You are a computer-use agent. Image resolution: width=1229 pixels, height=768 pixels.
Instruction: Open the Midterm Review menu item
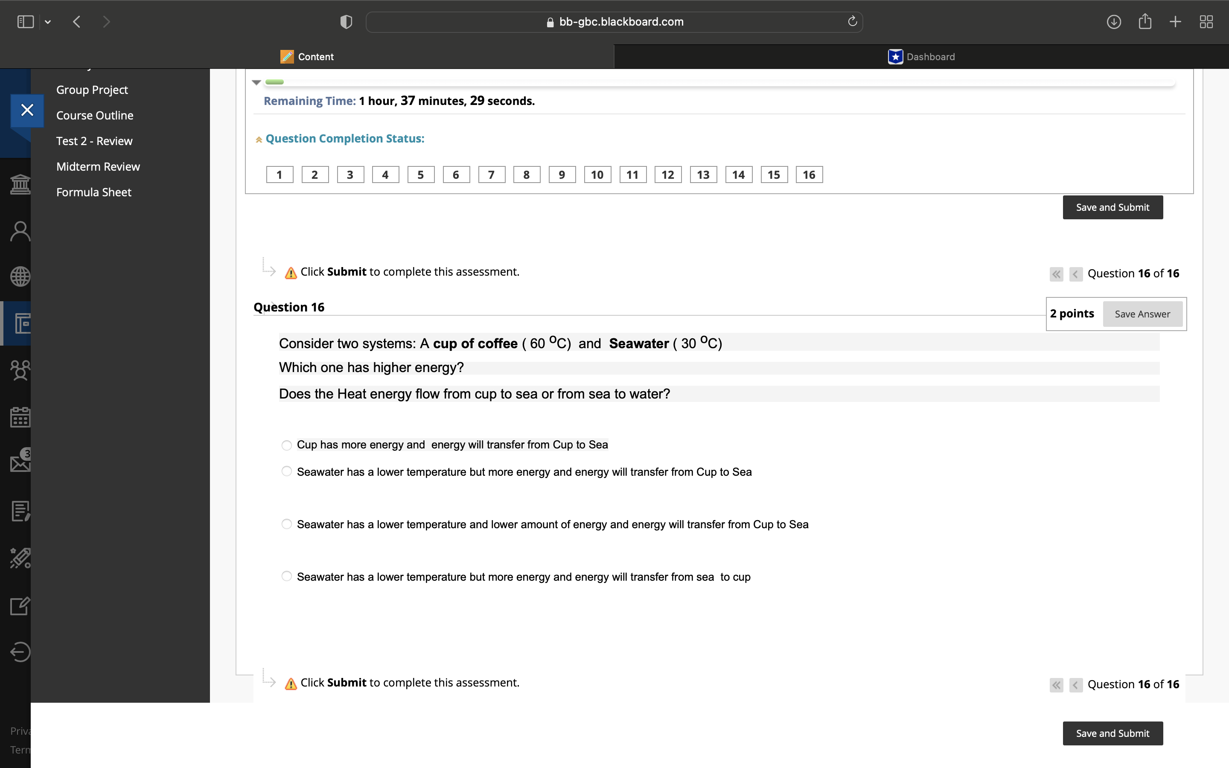click(x=98, y=166)
